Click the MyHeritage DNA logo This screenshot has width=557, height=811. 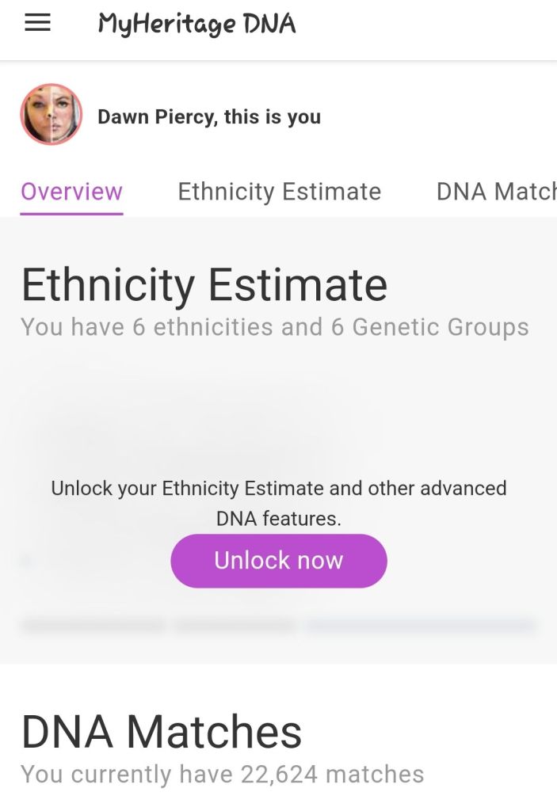(196, 25)
